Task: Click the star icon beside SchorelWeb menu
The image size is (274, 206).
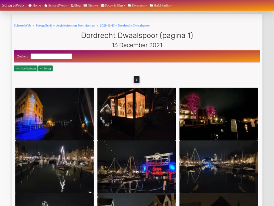Action: [46, 5]
